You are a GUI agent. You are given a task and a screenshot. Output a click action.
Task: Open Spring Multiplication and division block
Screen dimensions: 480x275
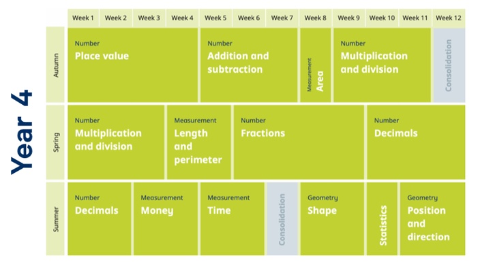116,142
